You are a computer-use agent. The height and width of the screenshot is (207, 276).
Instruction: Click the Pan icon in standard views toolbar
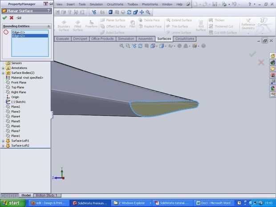point(142,12)
